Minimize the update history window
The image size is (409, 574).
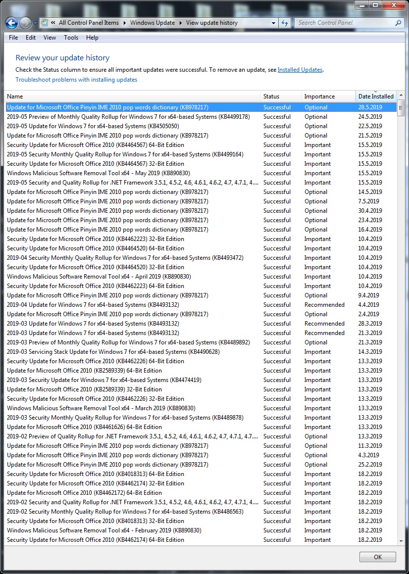coord(362,5)
